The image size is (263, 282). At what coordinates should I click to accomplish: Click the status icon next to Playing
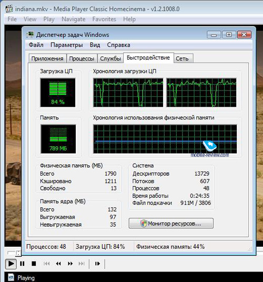tap(11, 277)
